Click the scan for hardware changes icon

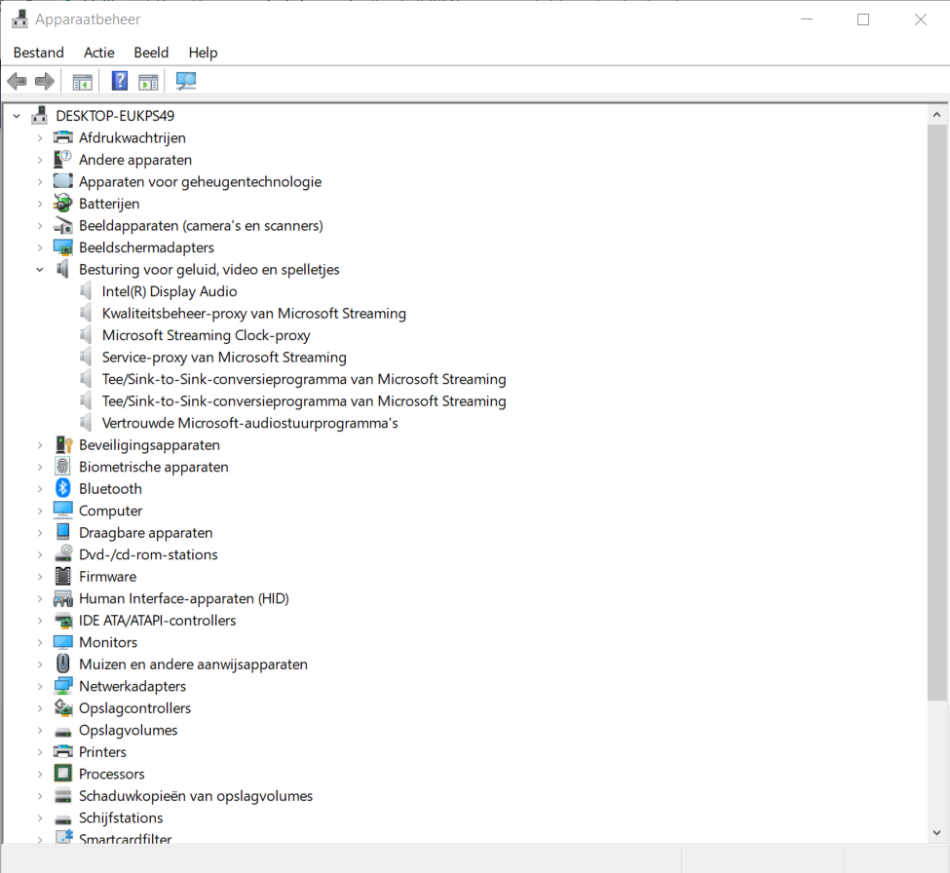click(186, 81)
